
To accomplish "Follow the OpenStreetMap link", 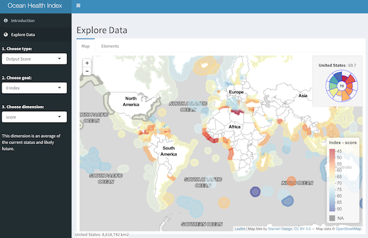I will click(x=348, y=228).
